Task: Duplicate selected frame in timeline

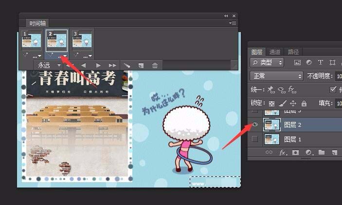Action: coord(141,66)
